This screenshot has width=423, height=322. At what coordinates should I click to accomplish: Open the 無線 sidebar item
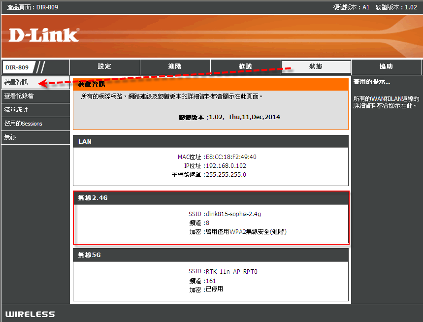pos(10,137)
